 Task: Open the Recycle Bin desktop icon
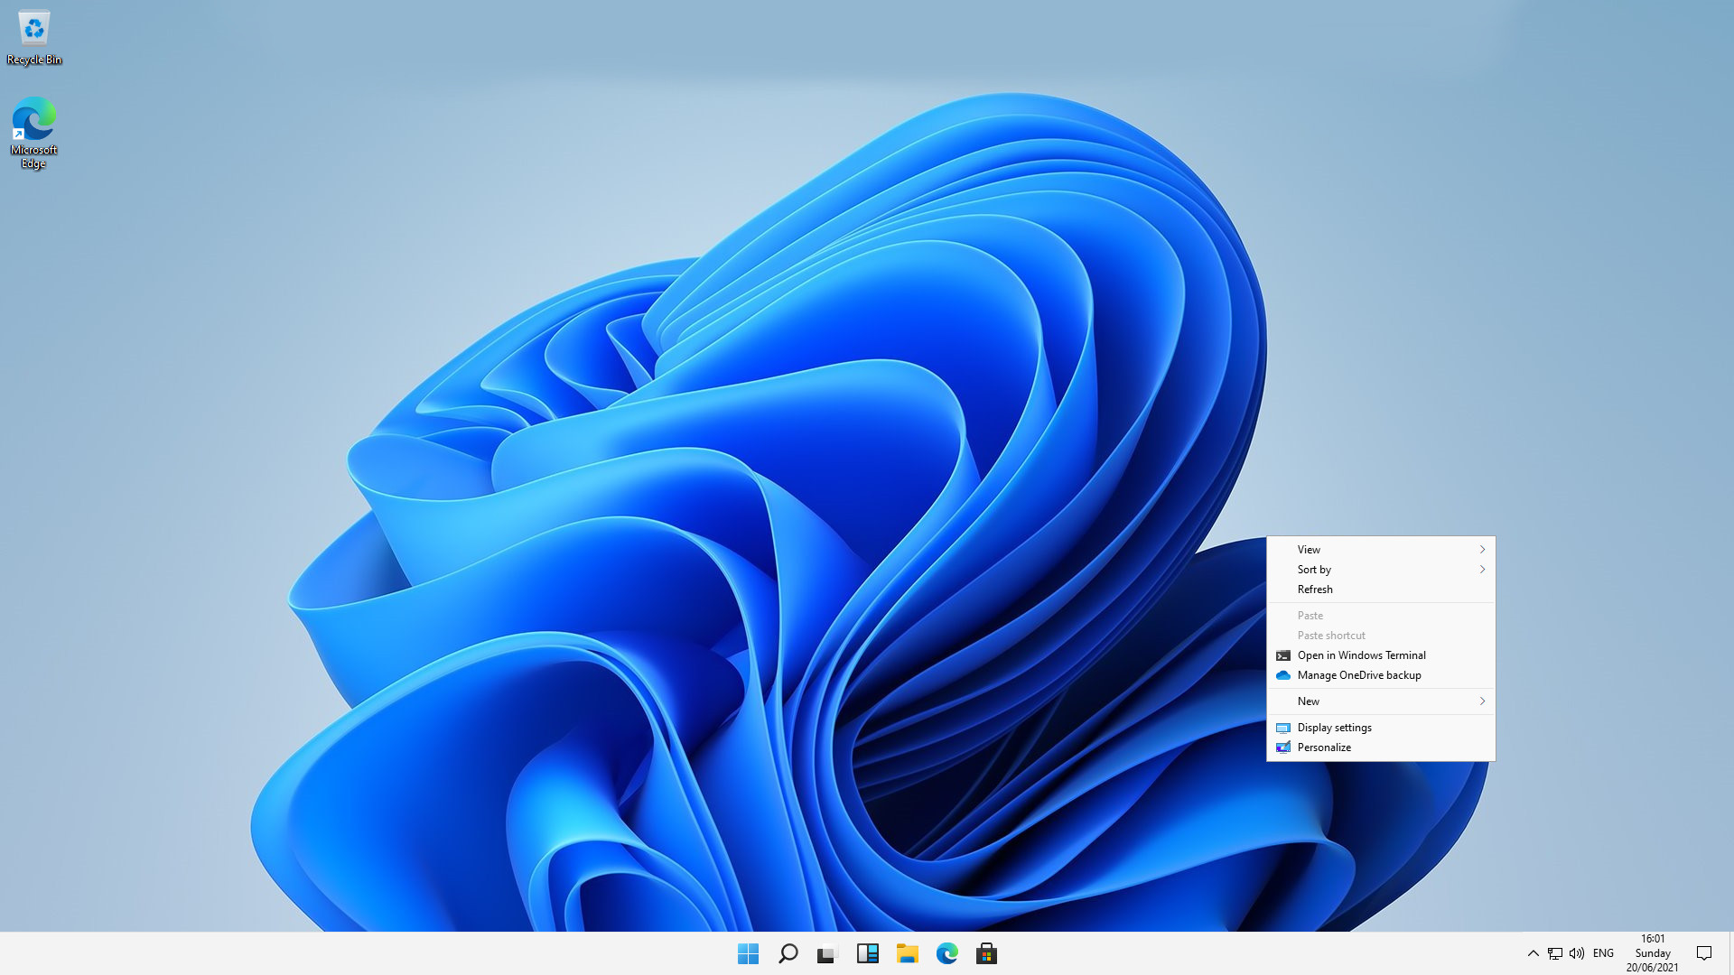(x=34, y=29)
